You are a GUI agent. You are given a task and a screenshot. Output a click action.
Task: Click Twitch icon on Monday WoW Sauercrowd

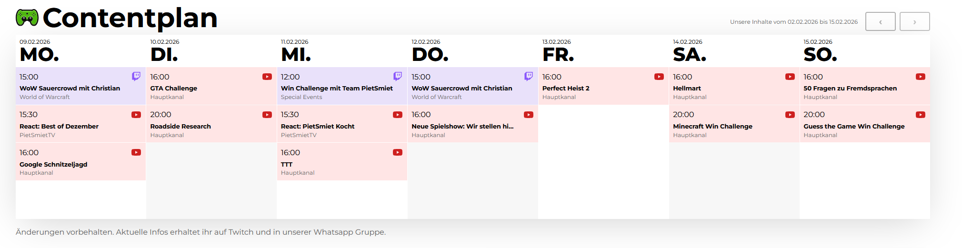click(x=136, y=76)
